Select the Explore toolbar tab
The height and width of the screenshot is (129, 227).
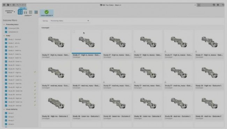point(22,8)
